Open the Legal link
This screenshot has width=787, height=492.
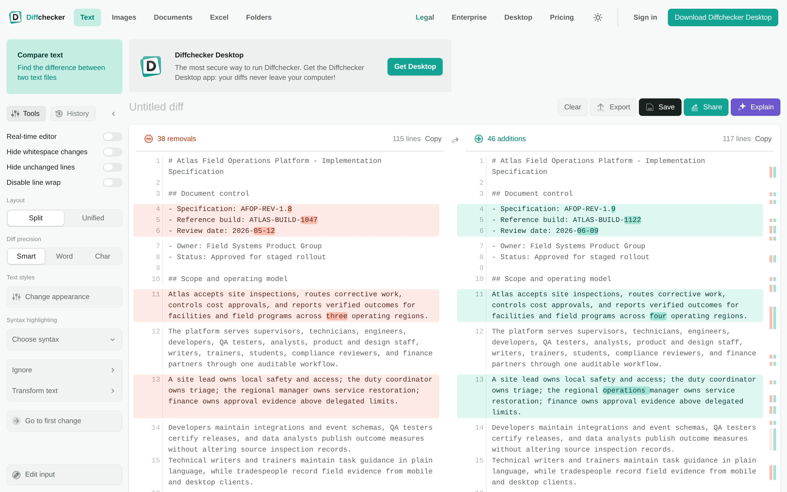[425, 17]
